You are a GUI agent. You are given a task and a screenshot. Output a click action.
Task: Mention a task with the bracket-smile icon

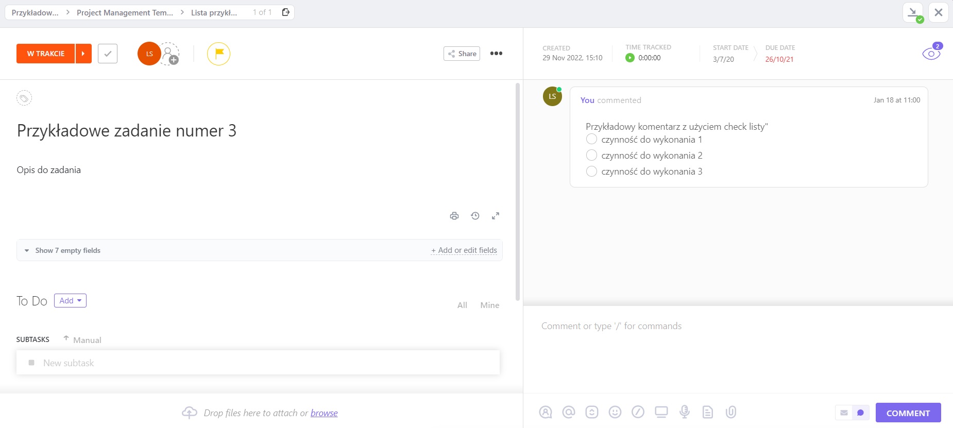[592, 412]
